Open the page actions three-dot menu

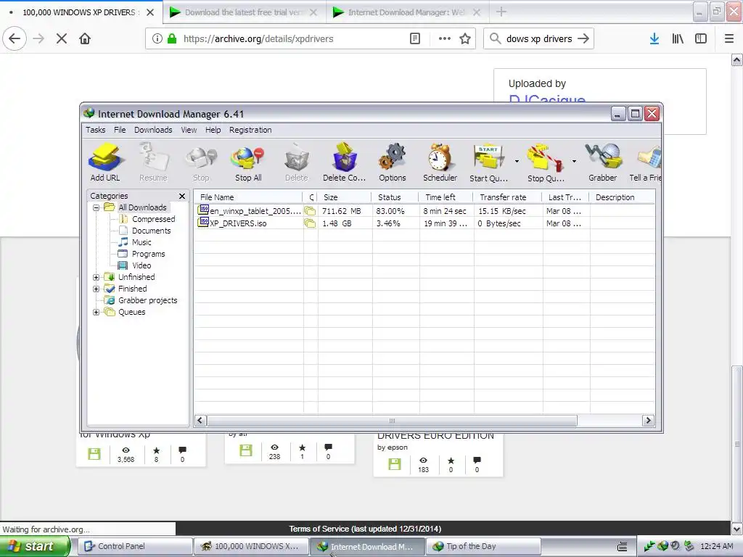coord(445,38)
